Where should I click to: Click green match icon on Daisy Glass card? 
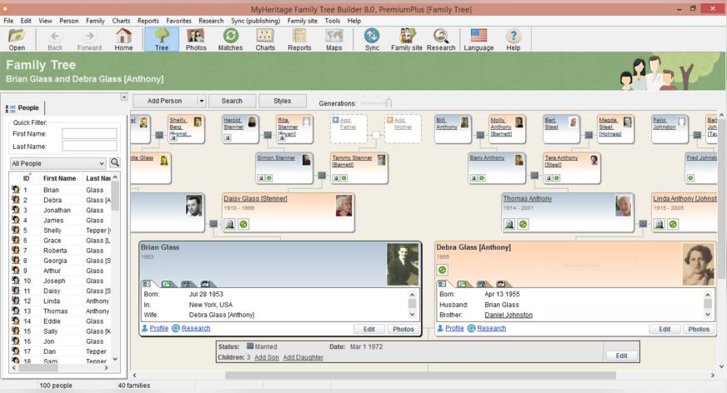[243, 225]
